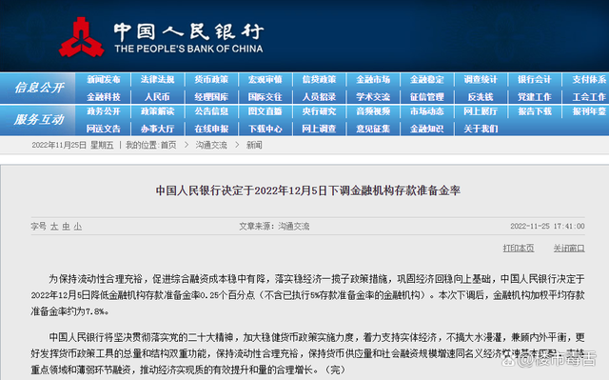Open the 服务互动 section
The height and width of the screenshot is (380, 609).
point(39,120)
